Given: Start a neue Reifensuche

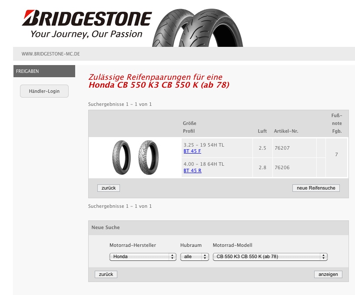Looking at the screenshot, I should click(x=316, y=188).
